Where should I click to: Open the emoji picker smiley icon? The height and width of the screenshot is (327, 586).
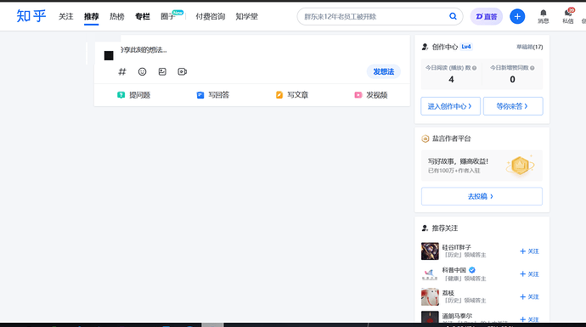click(x=142, y=71)
